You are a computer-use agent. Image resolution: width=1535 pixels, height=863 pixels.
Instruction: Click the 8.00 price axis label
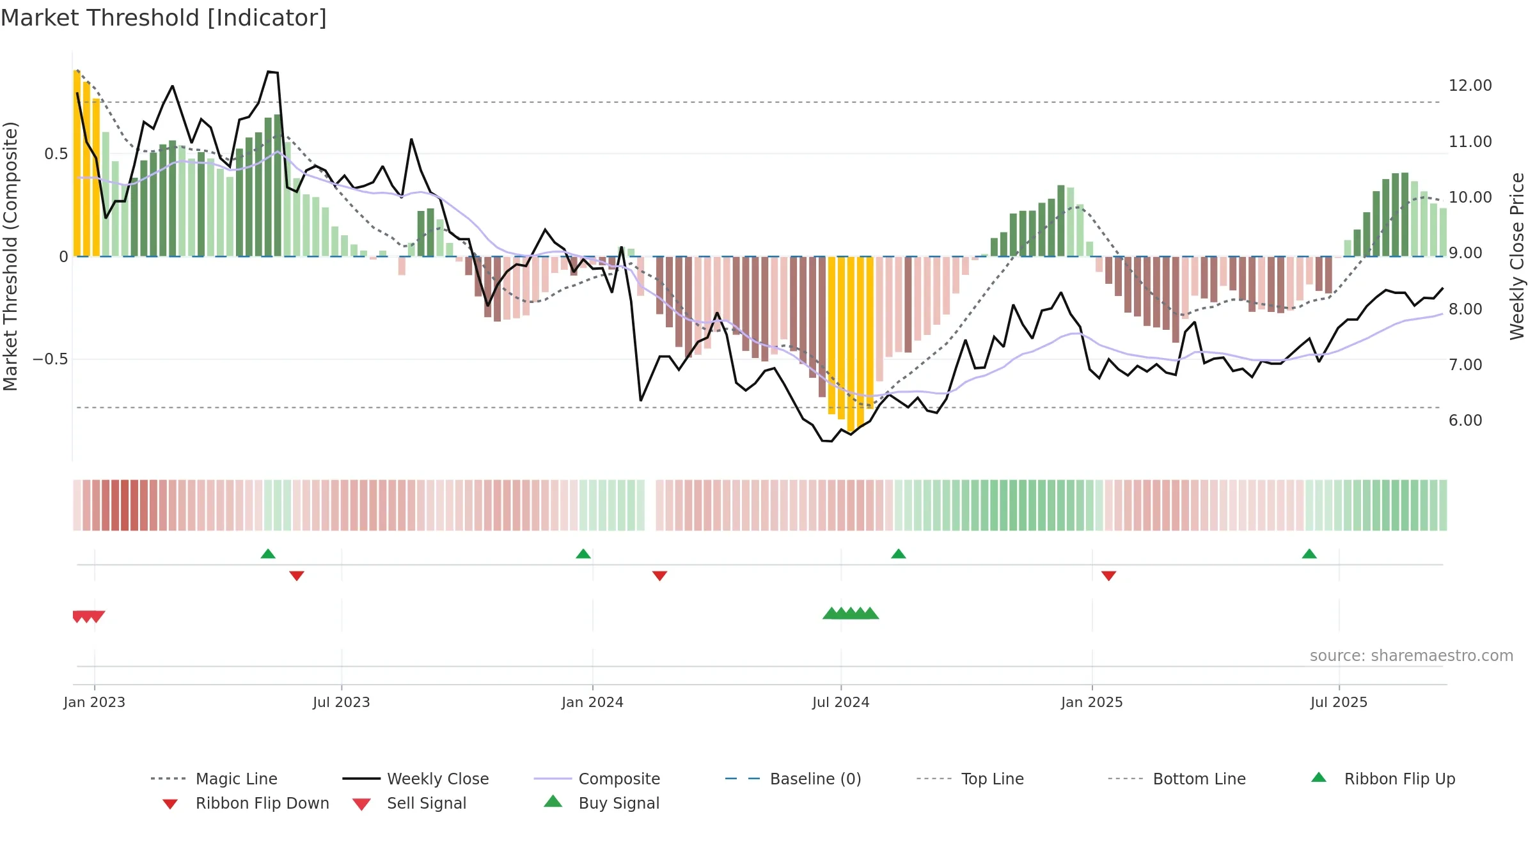(x=1465, y=309)
